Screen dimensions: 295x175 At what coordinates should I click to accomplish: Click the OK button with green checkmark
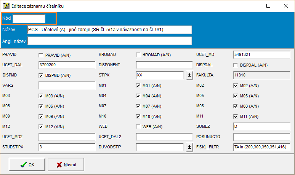pyautogui.click(x=28, y=165)
